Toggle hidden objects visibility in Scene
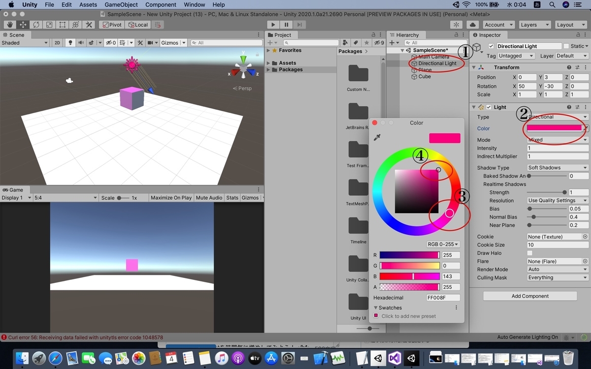Image resolution: width=591 pixels, height=369 pixels. 111,43
